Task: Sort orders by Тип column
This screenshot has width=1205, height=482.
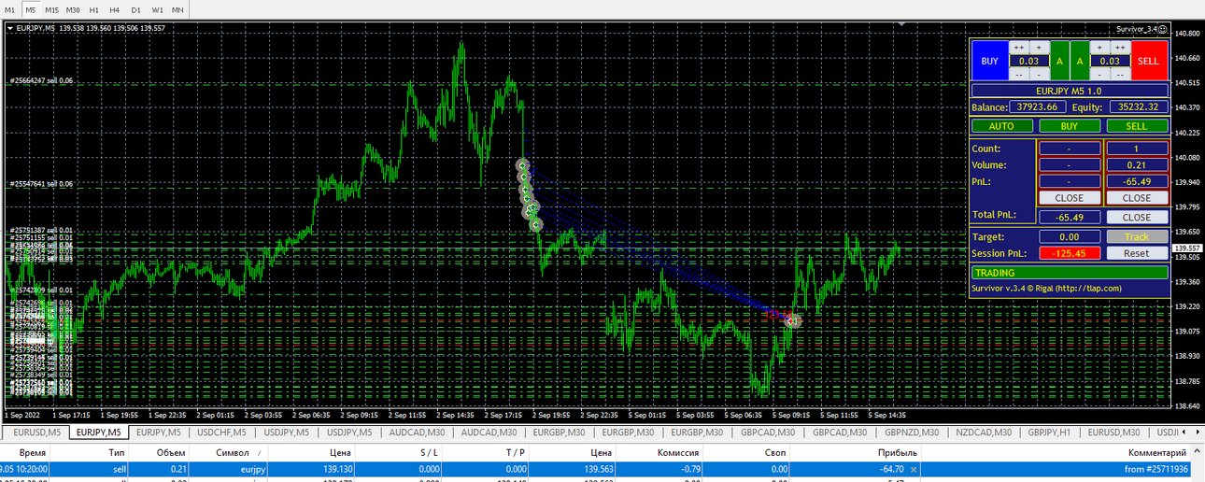Action: tap(89, 452)
